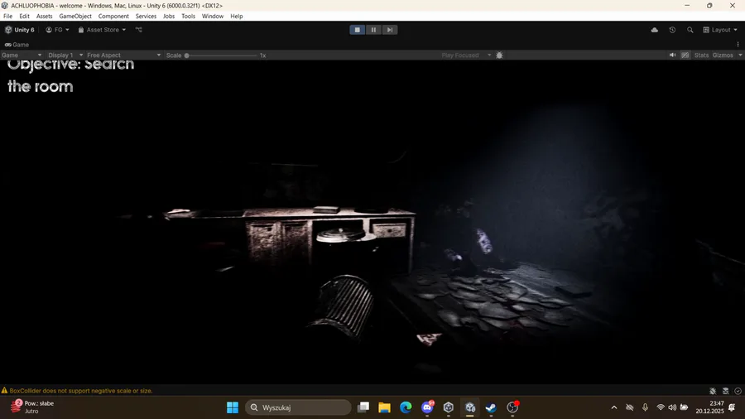Open the Edit menu
Screen dimensions: 745x419
(24, 17)
